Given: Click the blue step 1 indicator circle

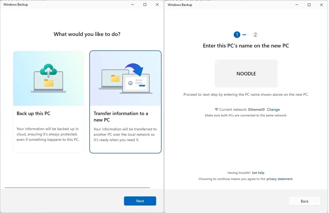Looking at the screenshot, I should [237, 35].
